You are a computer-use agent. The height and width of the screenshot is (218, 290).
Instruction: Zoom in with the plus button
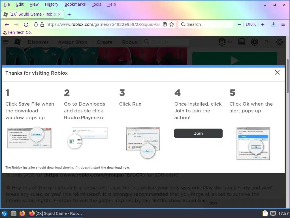pyautogui.click(x=263, y=24)
